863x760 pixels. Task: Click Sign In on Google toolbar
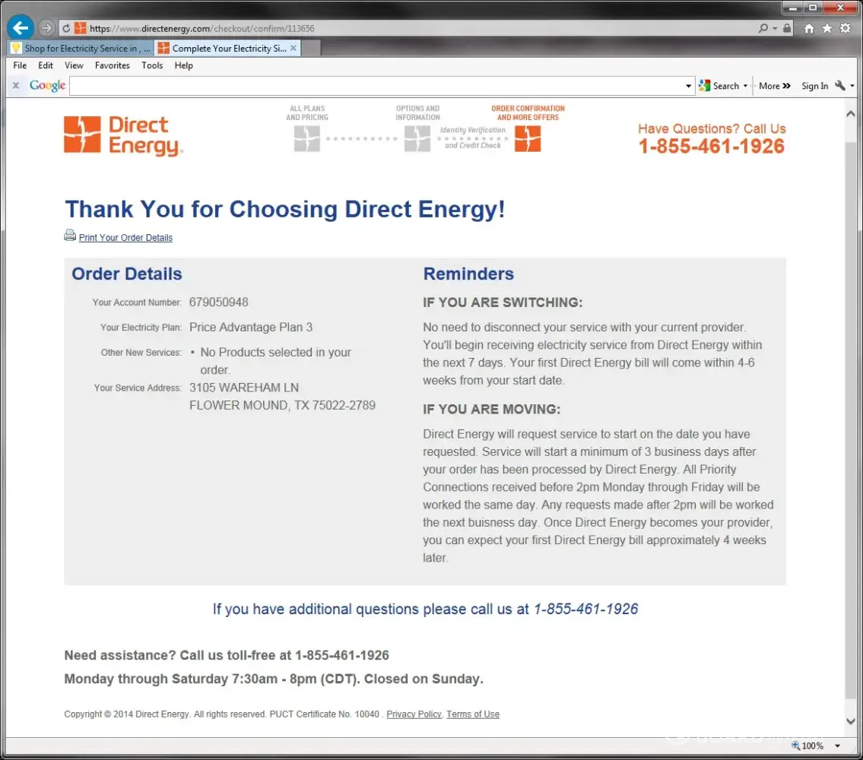[x=814, y=86]
